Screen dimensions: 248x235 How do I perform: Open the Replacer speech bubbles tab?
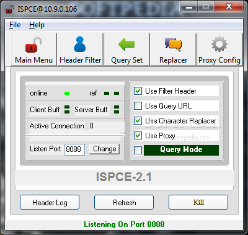click(173, 50)
